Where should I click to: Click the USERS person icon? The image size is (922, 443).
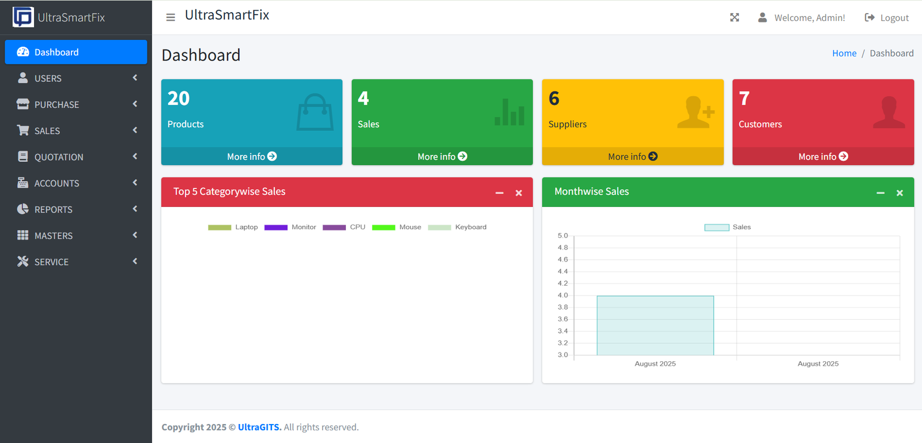[x=23, y=78]
